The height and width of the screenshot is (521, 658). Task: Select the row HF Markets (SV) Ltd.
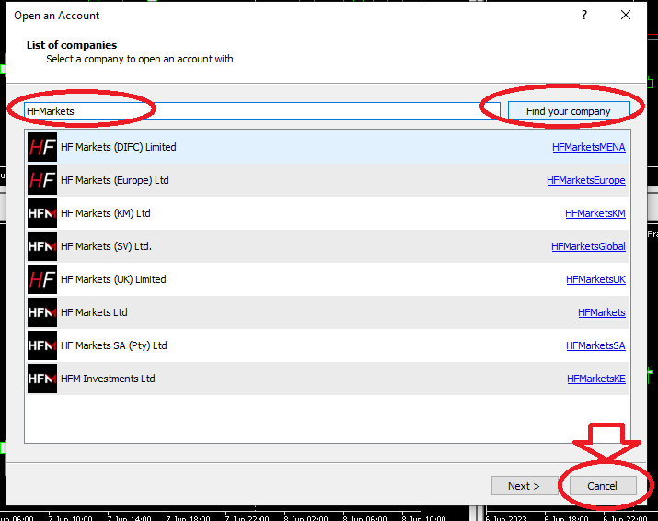click(328, 246)
